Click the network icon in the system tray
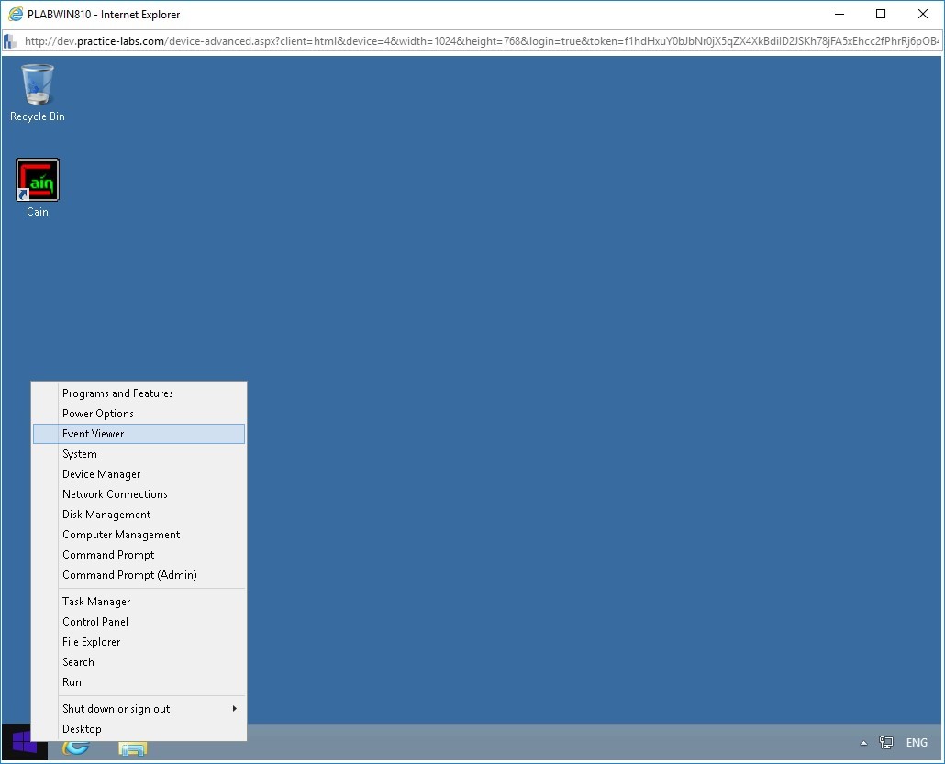The width and height of the screenshot is (945, 764). tap(886, 743)
